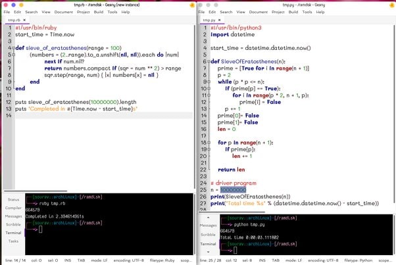Open Tools menu in the Ruby window

pyautogui.click(x=112, y=12)
